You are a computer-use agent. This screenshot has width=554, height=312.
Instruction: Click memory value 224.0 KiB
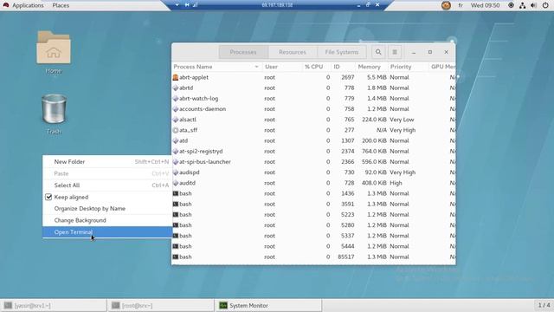374,120
